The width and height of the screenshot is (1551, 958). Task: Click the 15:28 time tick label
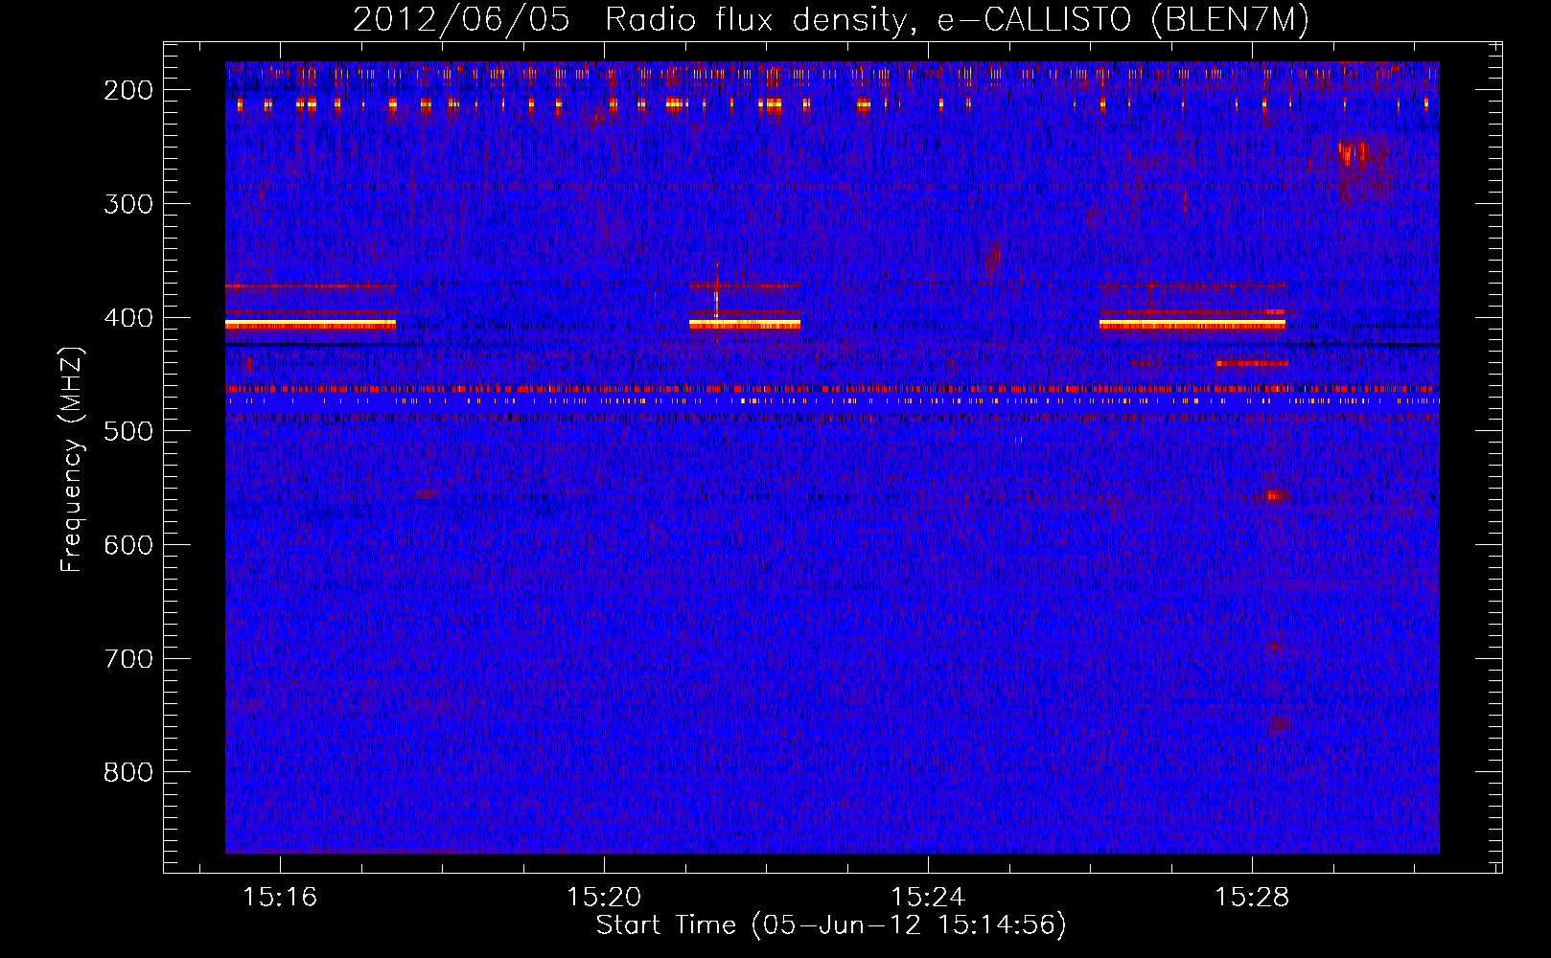pyautogui.click(x=1252, y=898)
